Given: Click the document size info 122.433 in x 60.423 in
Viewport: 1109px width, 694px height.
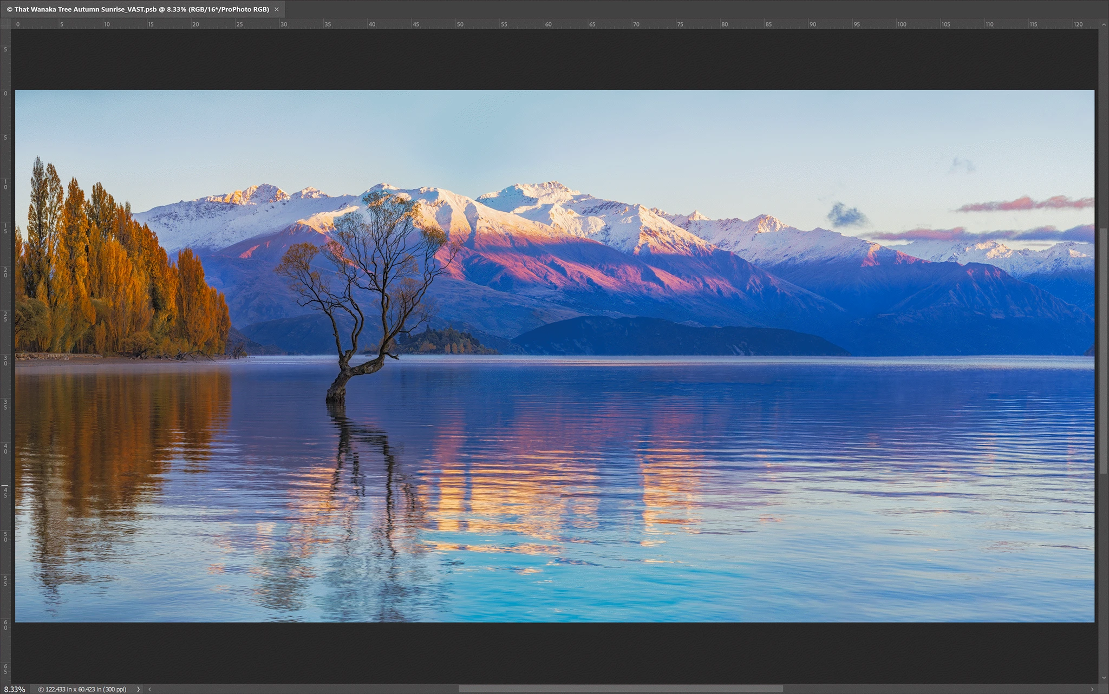Looking at the screenshot, I should click(x=82, y=689).
